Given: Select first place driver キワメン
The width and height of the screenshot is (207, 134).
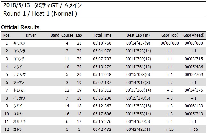Looking at the screenshot, I should (19, 43).
